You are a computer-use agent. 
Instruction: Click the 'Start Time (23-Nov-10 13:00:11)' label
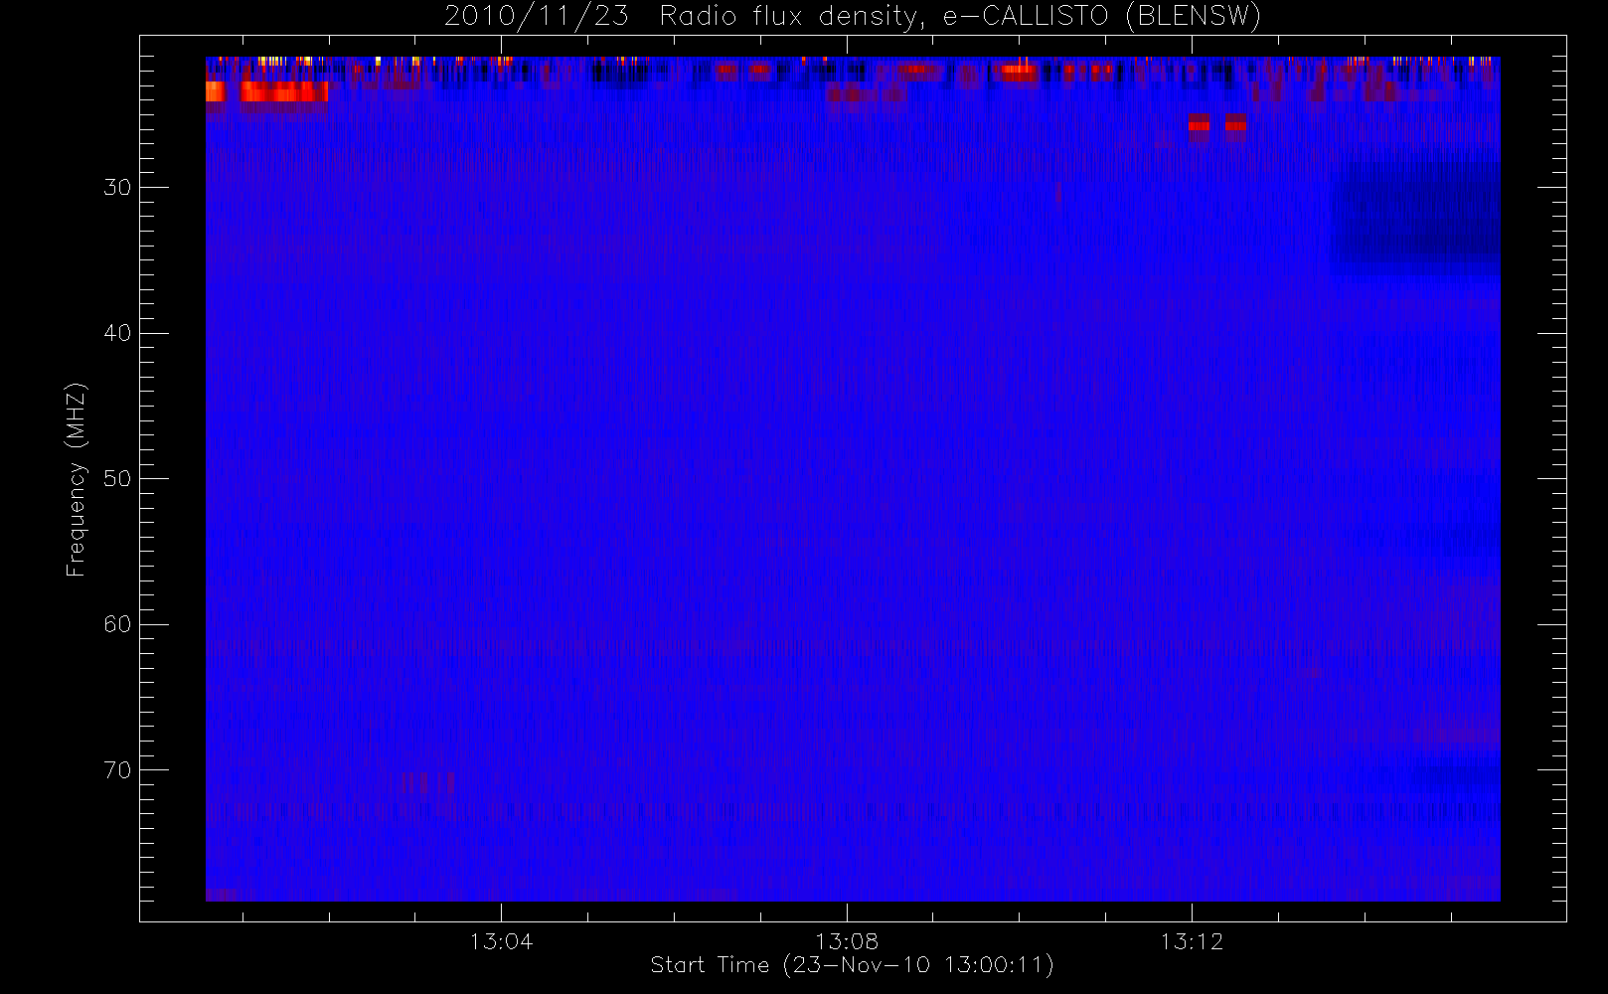[852, 965]
